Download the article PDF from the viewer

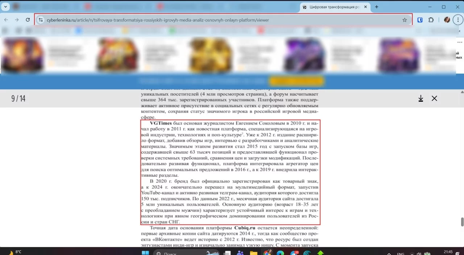(x=421, y=99)
